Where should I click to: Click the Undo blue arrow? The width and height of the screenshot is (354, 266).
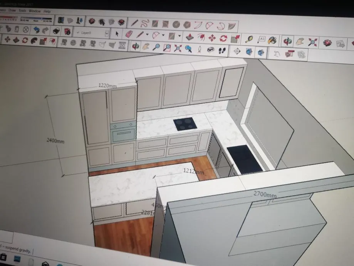click(x=36, y=30)
